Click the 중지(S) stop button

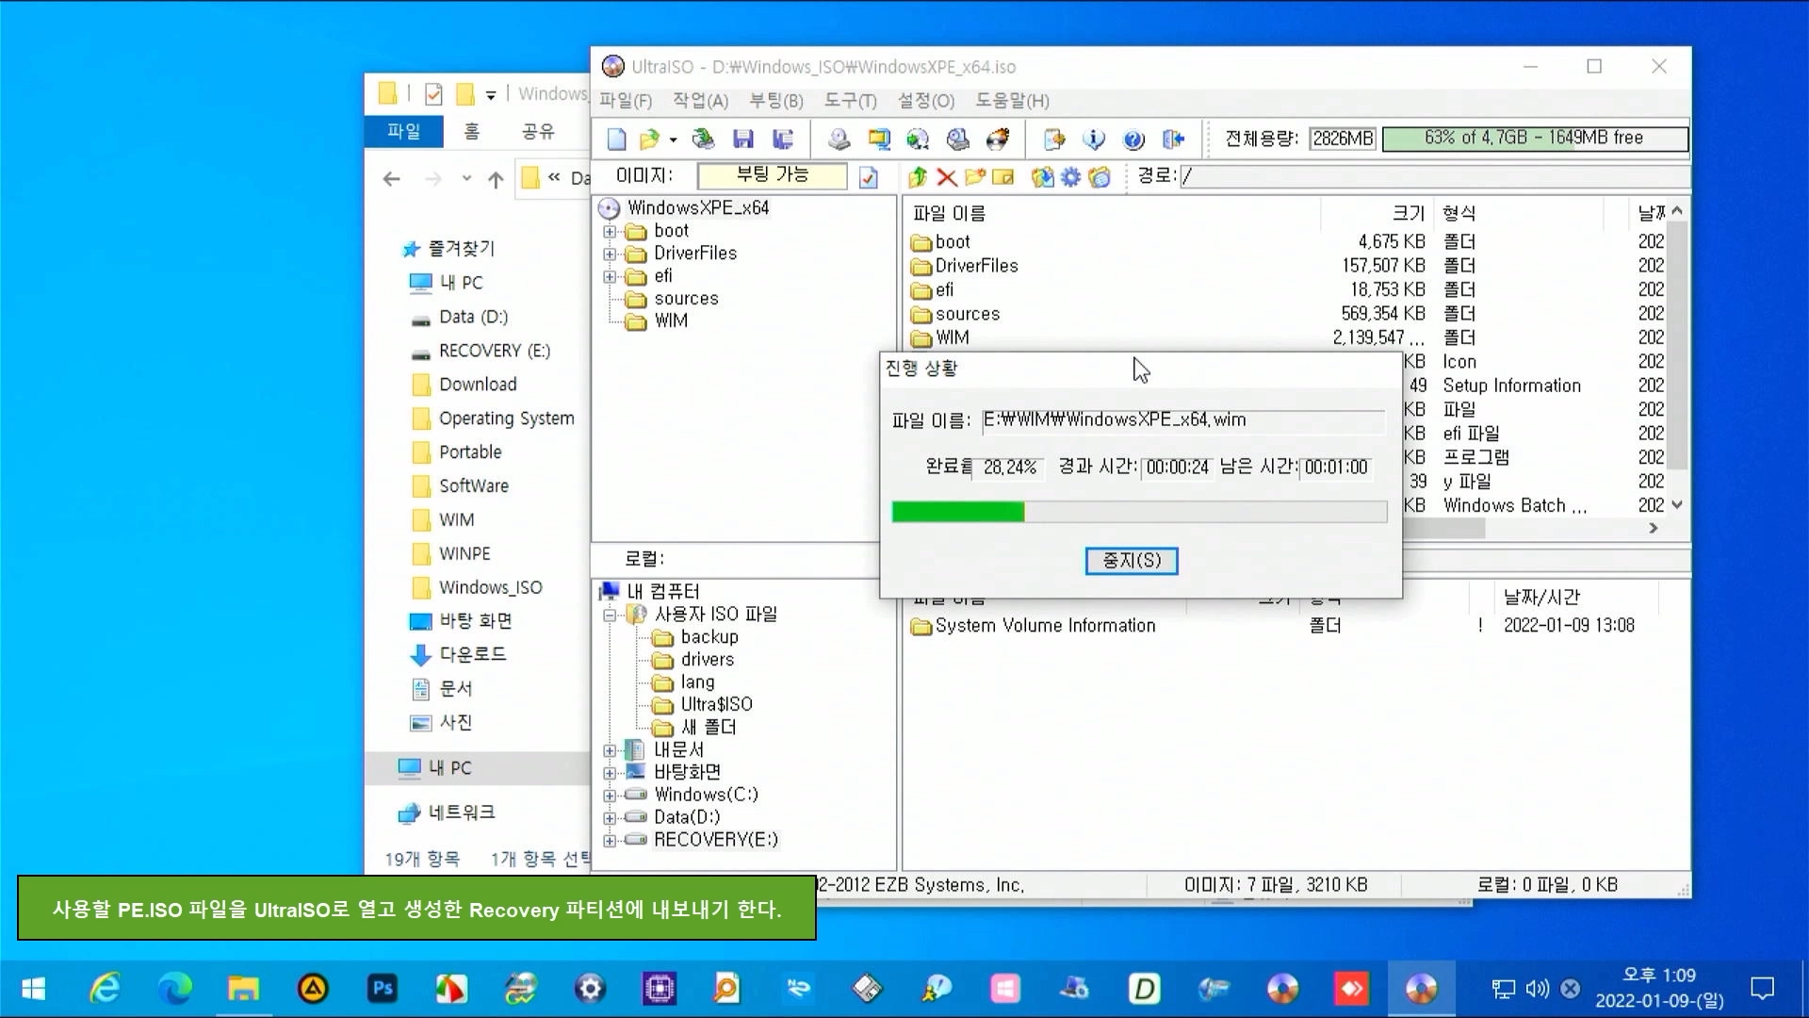1131,561
